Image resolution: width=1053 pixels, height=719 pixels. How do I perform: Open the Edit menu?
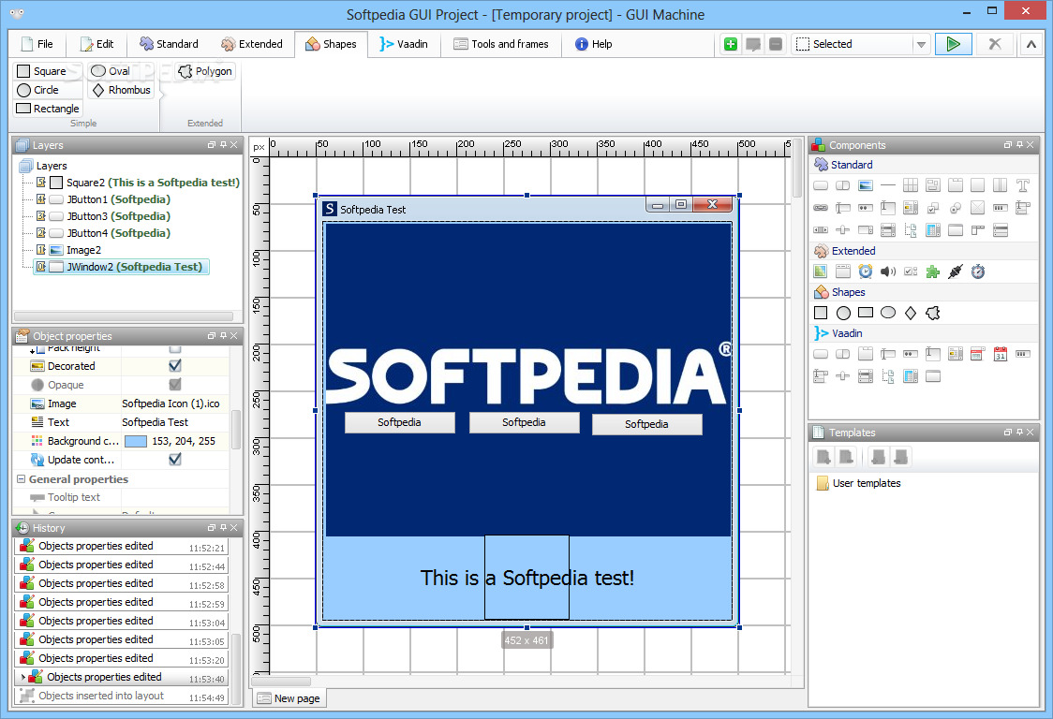(x=97, y=44)
